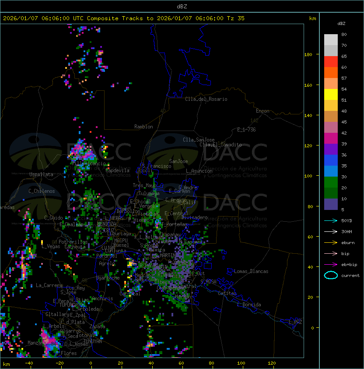The image size is (364, 369).
Task: Select the light gray top legend swatch
Action: (331, 39)
